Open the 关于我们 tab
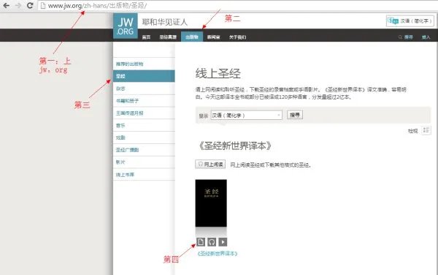 [x=237, y=37]
